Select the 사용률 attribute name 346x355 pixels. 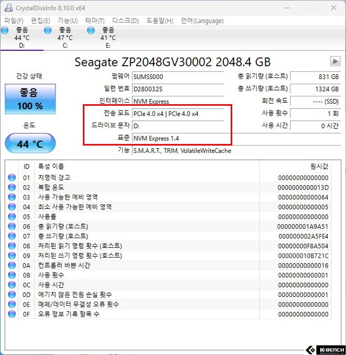click(x=47, y=217)
